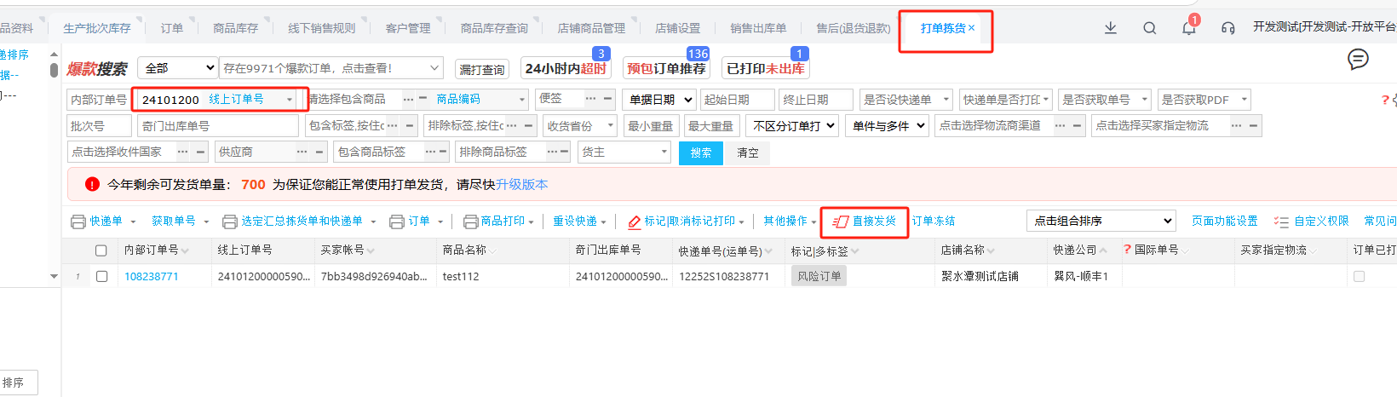
Task: Open the 单据日期 dropdown
Action: 659,100
